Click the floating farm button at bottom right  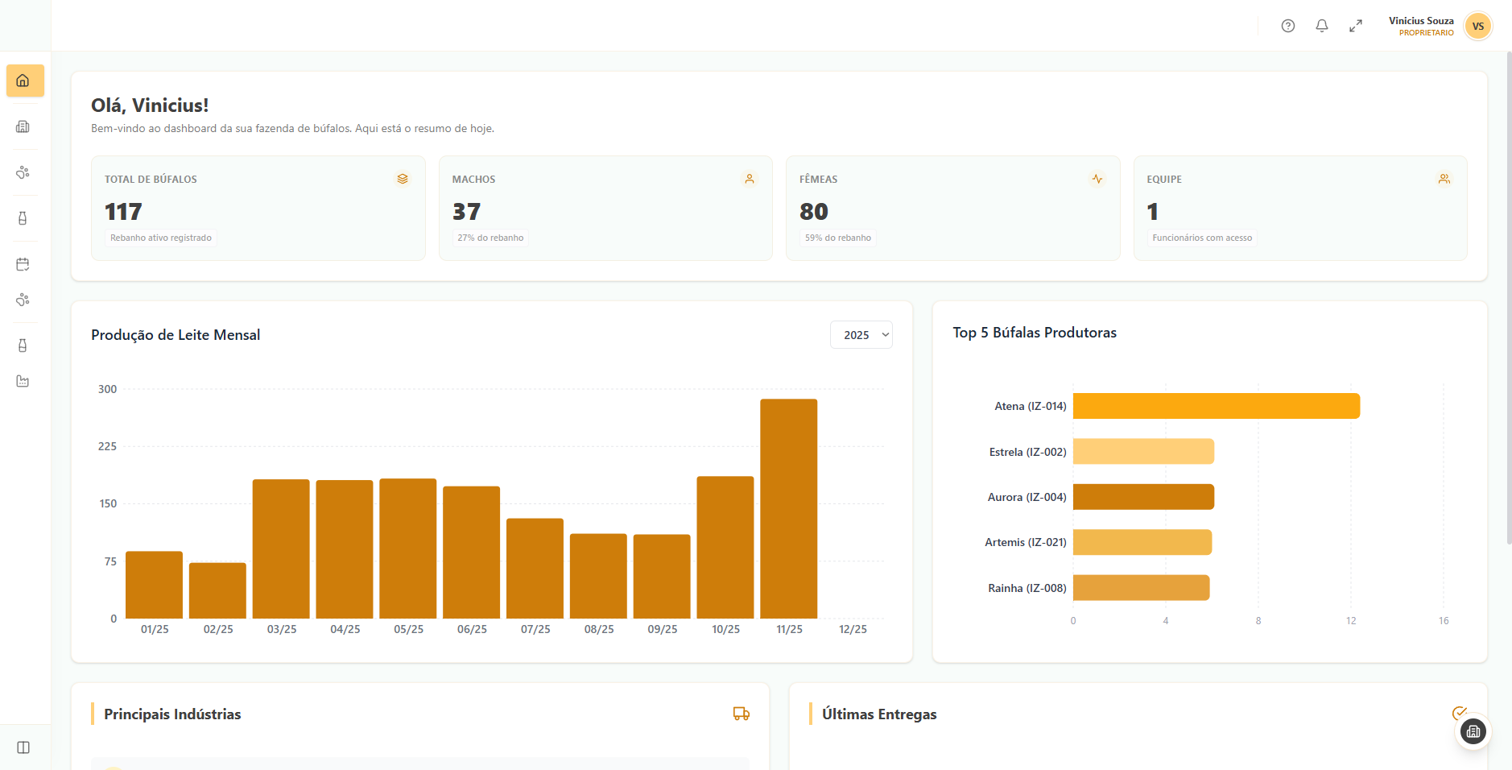pos(1473,731)
